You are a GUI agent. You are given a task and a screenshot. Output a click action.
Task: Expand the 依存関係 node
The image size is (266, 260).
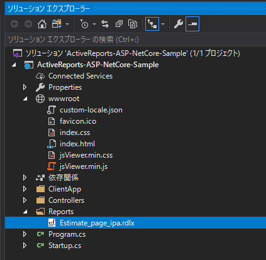(25, 178)
